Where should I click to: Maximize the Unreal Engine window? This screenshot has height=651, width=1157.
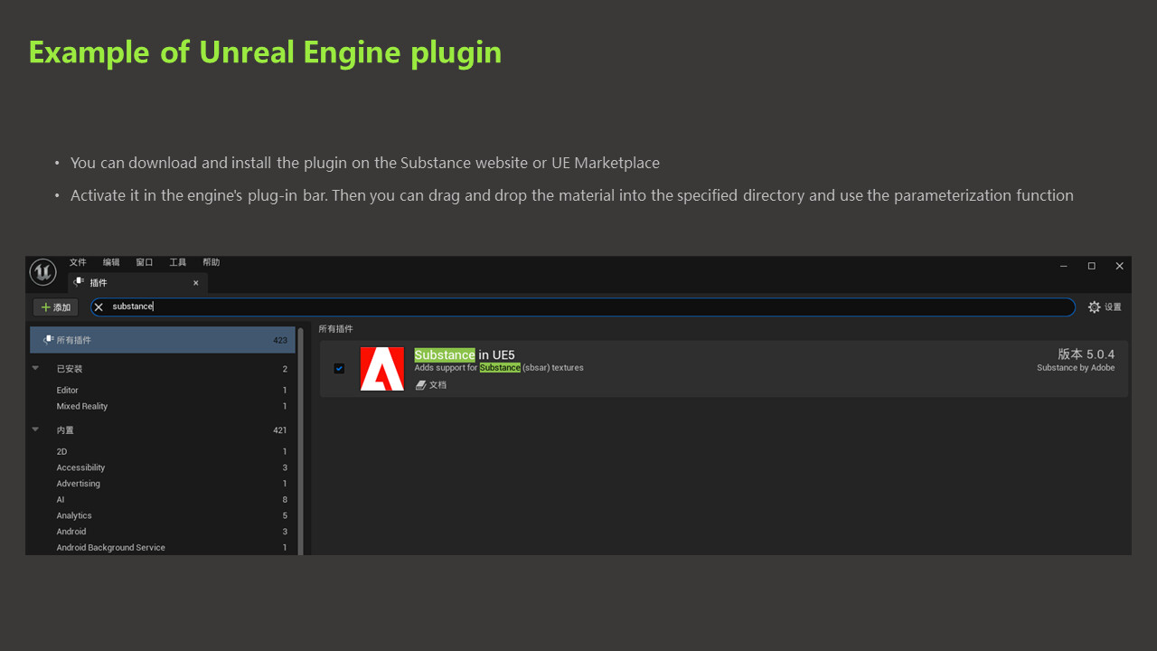[x=1092, y=266]
